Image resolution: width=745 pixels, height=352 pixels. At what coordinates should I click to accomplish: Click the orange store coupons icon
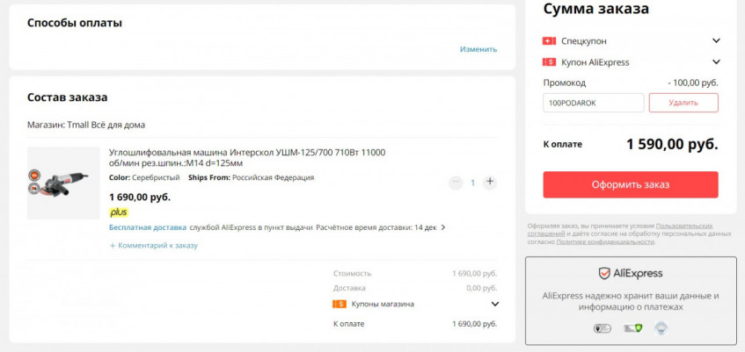(340, 305)
